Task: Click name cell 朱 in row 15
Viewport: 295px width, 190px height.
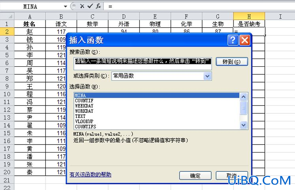Action: point(30,133)
